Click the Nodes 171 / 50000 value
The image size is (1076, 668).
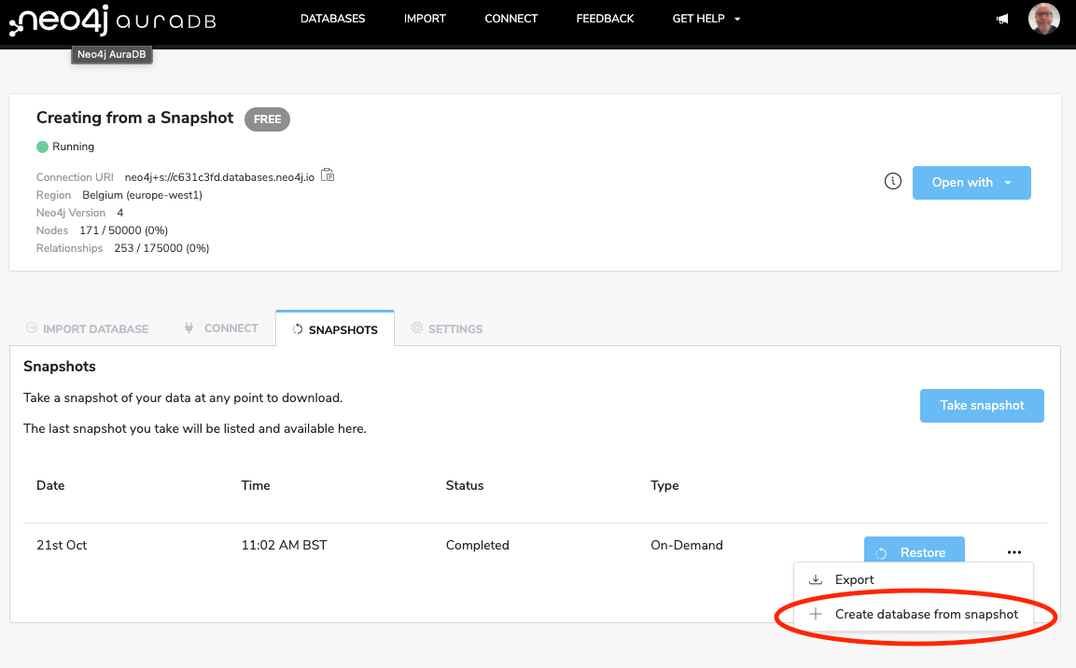pyautogui.click(x=123, y=230)
